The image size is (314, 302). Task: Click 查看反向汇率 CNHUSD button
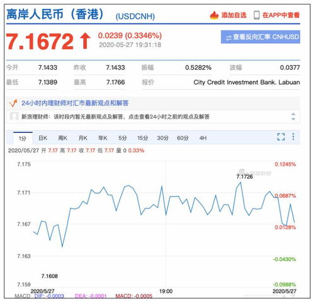pos(261,37)
